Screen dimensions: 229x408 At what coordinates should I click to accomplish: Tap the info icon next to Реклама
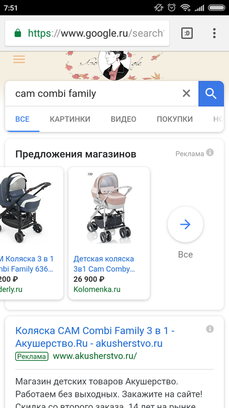[210, 153]
